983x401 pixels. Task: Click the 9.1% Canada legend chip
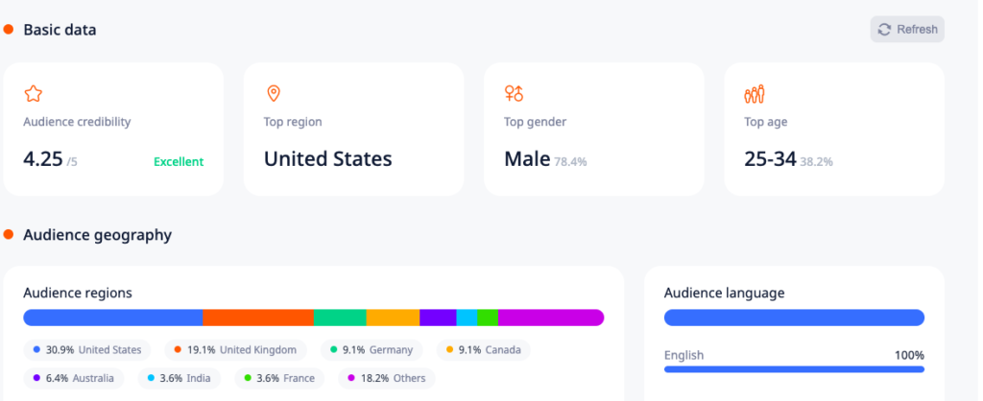coord(484,349)
